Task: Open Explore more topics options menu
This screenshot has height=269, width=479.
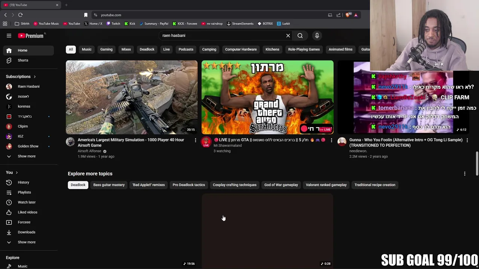Action: click(465, 174)
